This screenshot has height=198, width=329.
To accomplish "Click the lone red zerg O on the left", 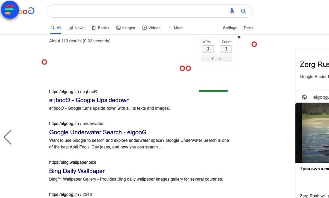I will (x=44, y=62).
